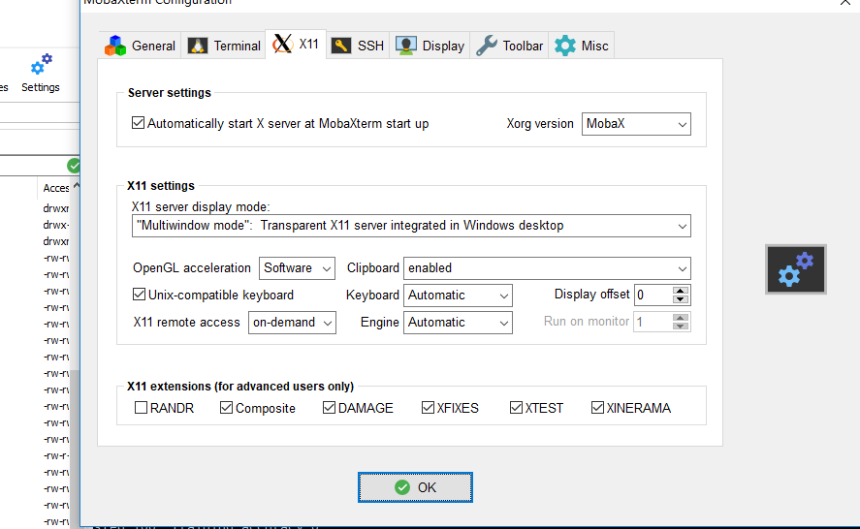
Task: Open the Toolbar tab
Action: click(x=509, y=46)
